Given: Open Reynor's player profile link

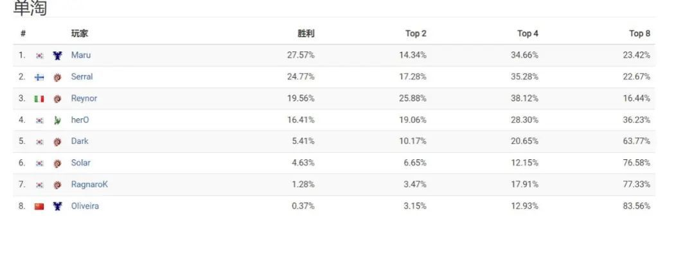Looking at the screenshot, I should coord(84,98).
